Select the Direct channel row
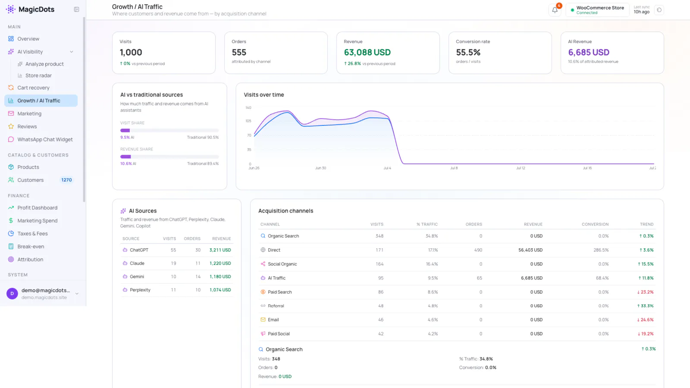Viewport: 690px width, 388px height. (457, 250)
